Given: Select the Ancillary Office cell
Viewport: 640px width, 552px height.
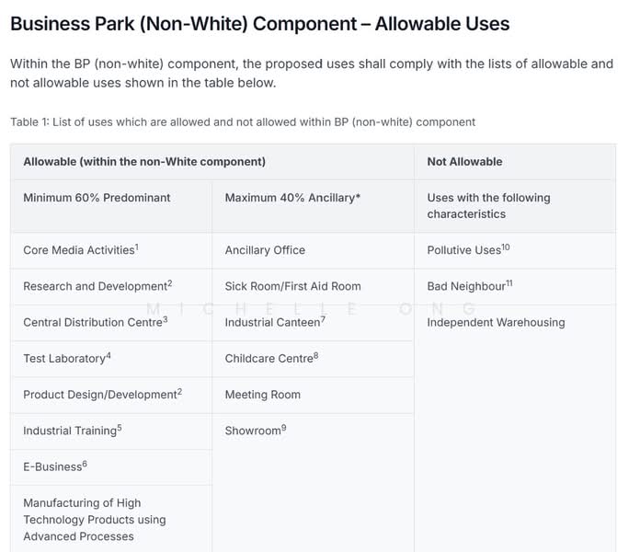Looking at the screenshot, I should click(x=313, y=250).
